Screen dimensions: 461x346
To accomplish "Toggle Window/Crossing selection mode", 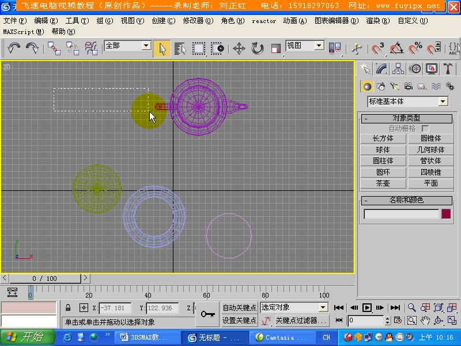I will click(x=218, y=48).
